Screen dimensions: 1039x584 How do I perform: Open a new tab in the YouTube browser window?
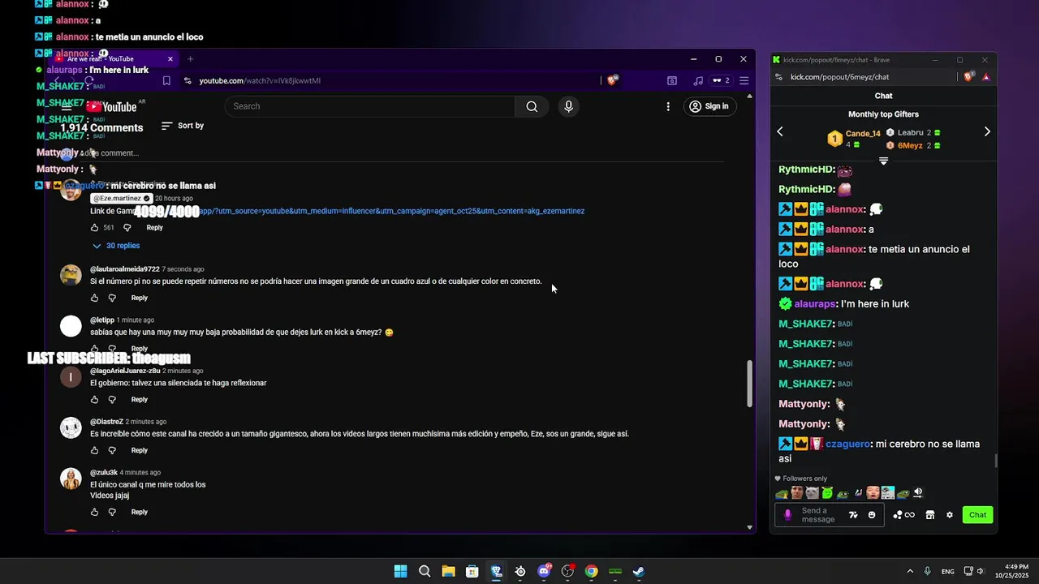[190, 58]
